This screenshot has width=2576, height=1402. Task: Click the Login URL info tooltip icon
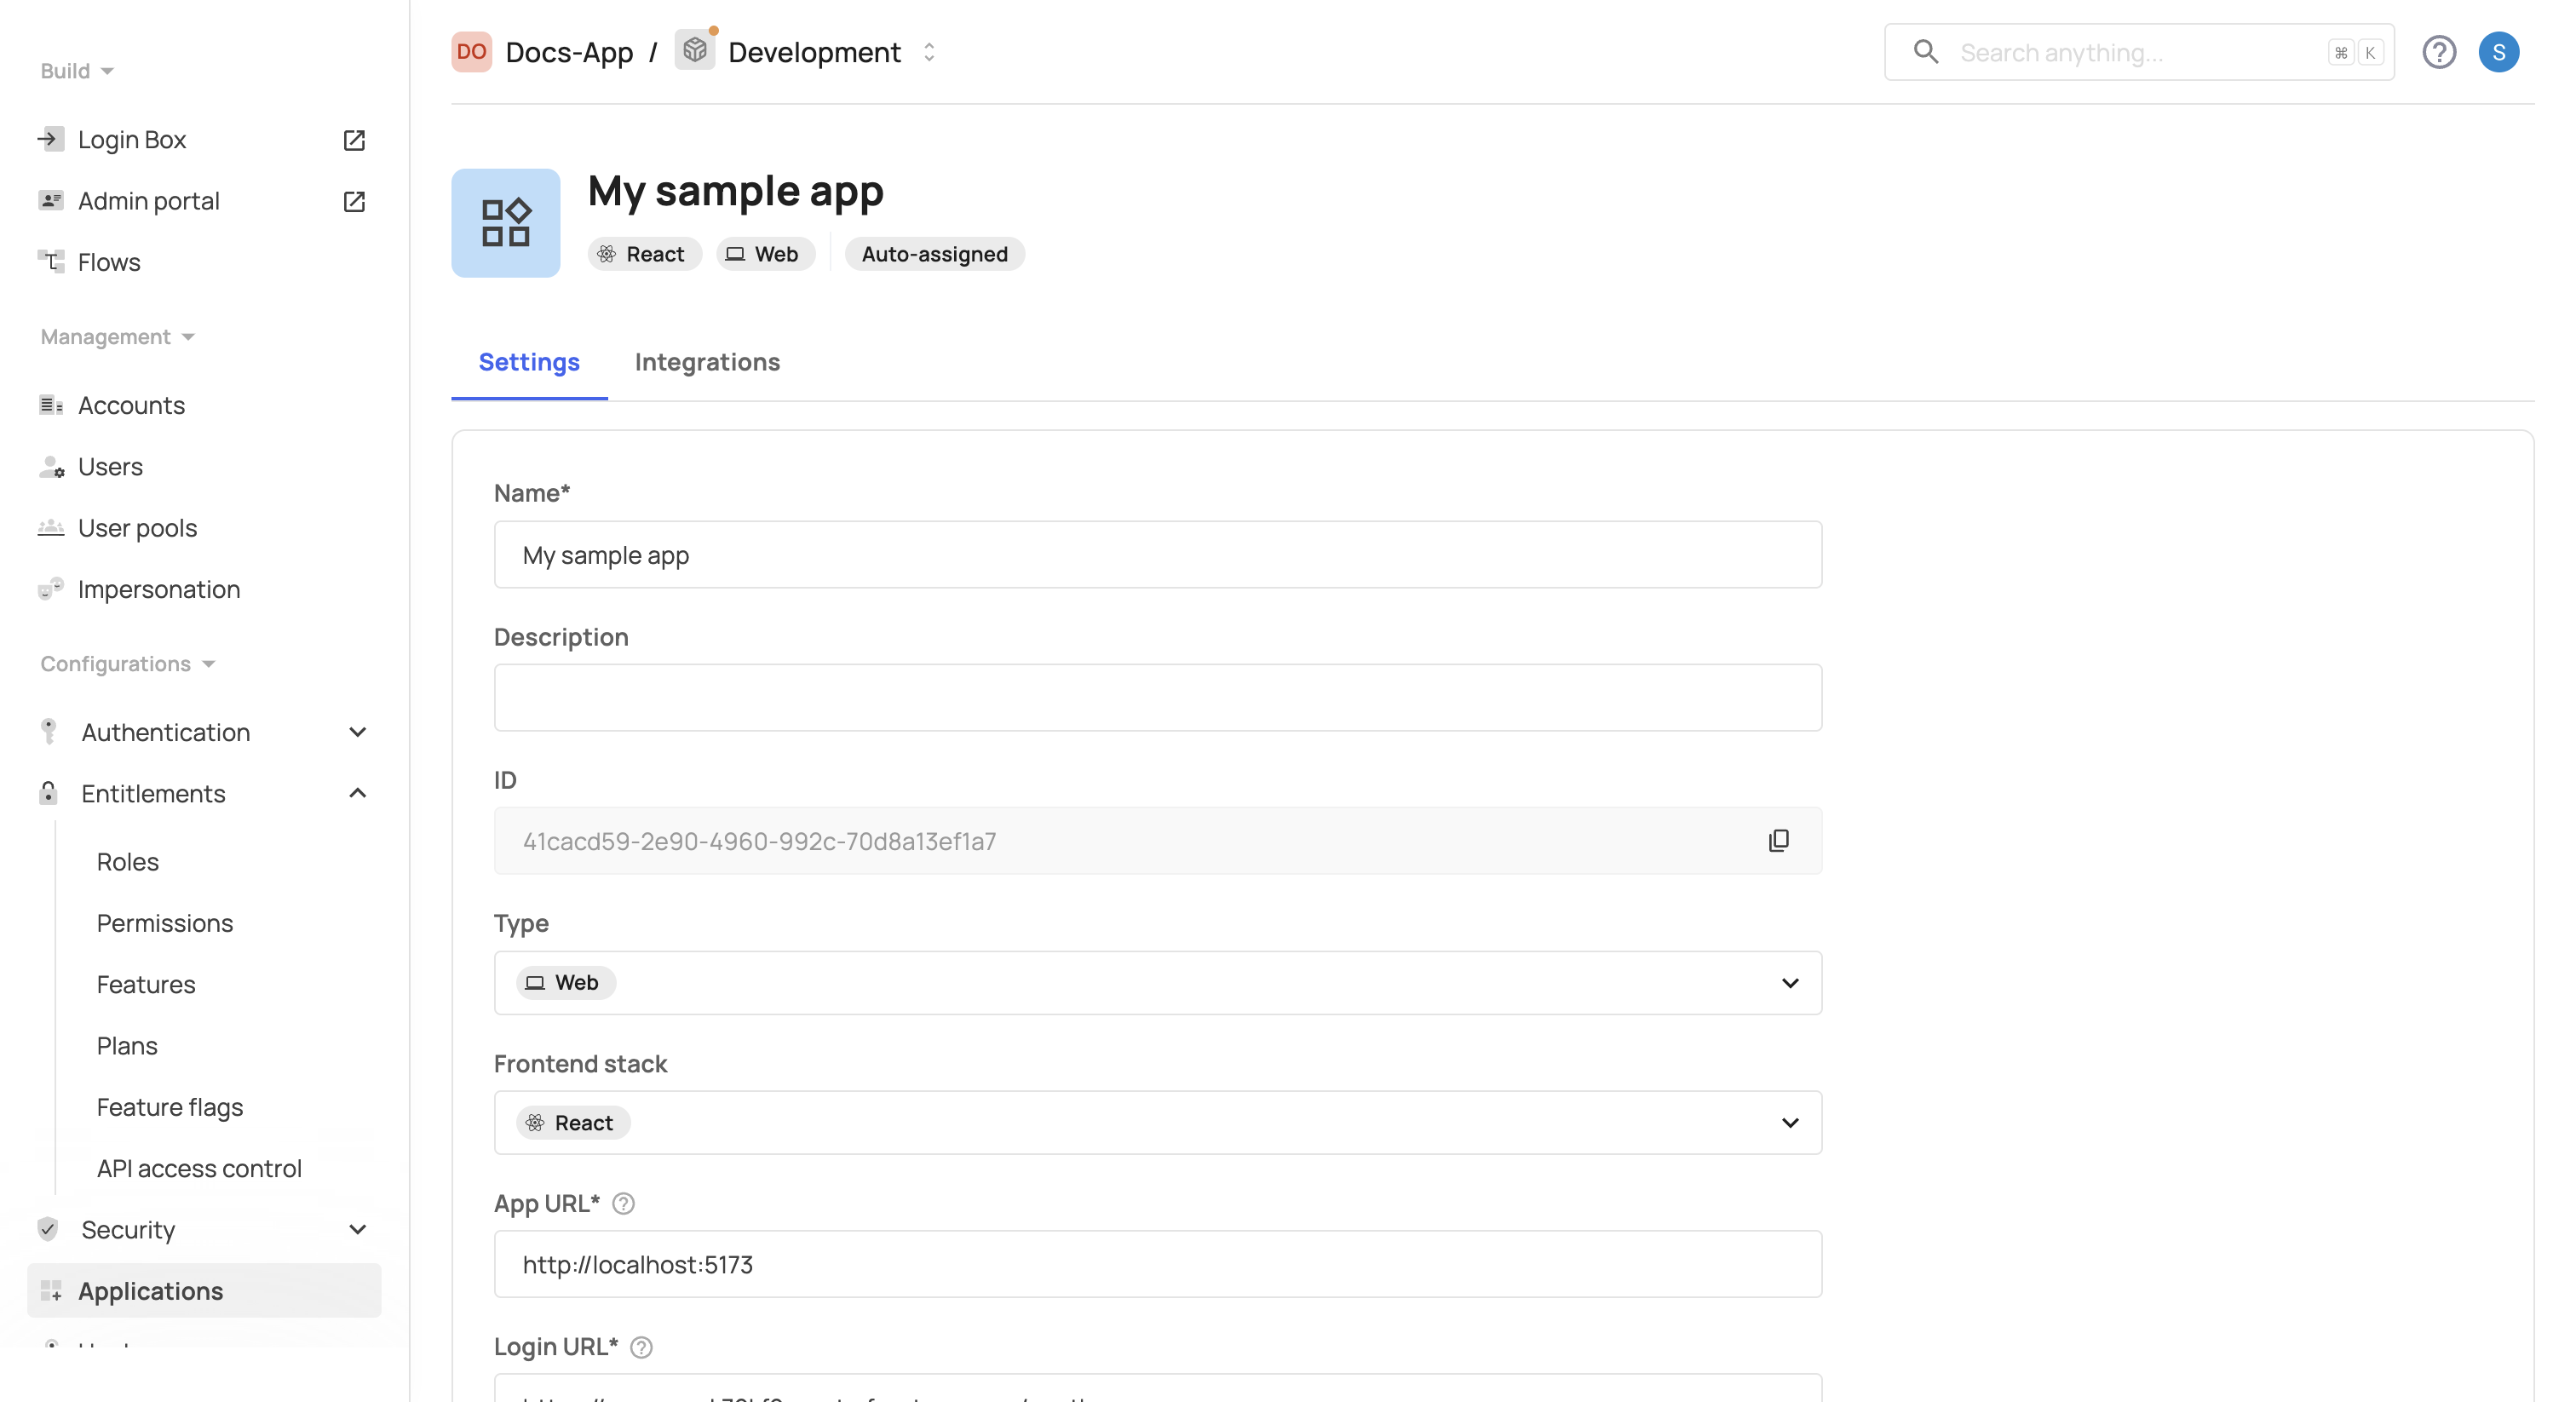[x=642, y=1347]
